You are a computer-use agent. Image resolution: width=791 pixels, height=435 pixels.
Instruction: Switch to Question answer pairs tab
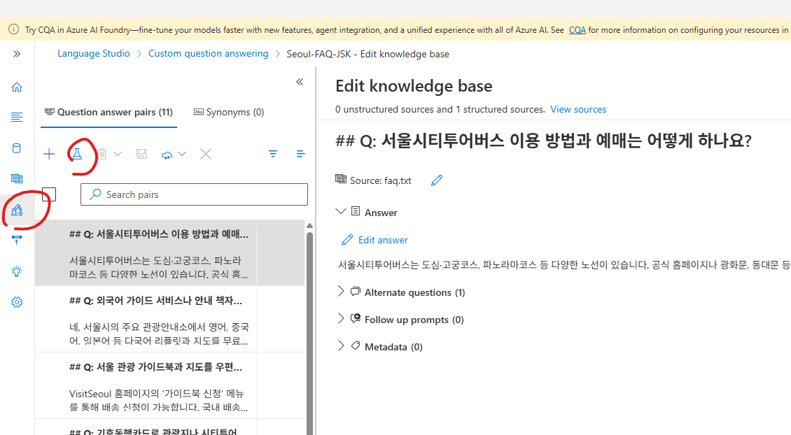(109, 113)
